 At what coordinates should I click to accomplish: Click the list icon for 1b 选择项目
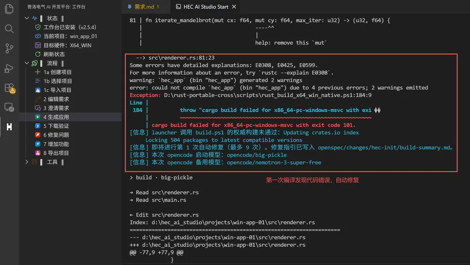click(x=38, y=81)
